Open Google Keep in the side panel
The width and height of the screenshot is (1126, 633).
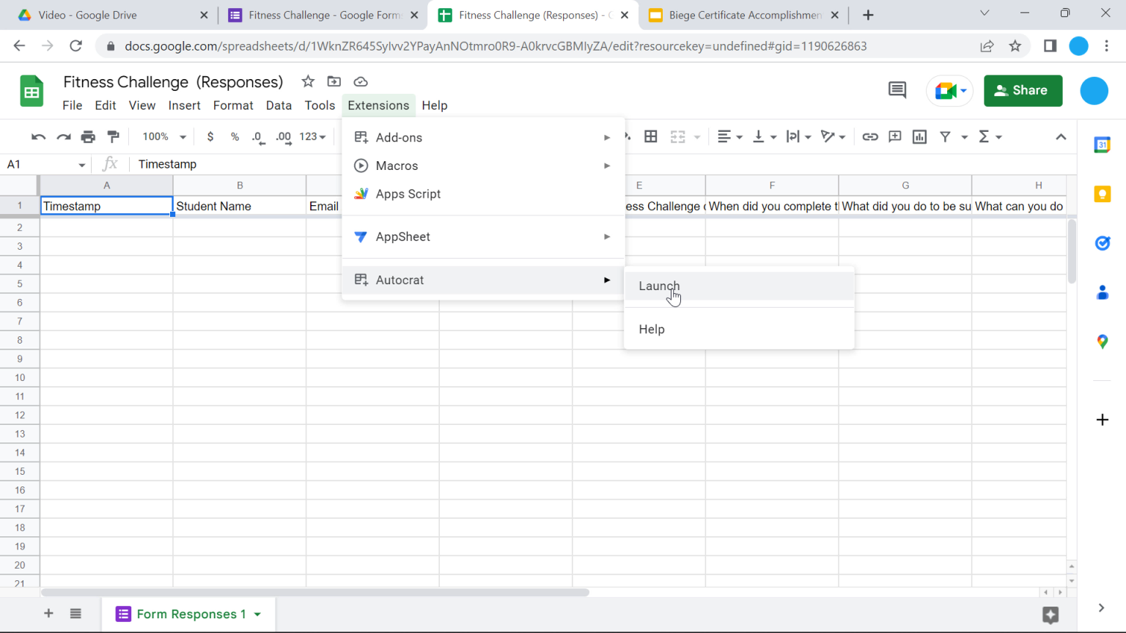coord(1103,193)
